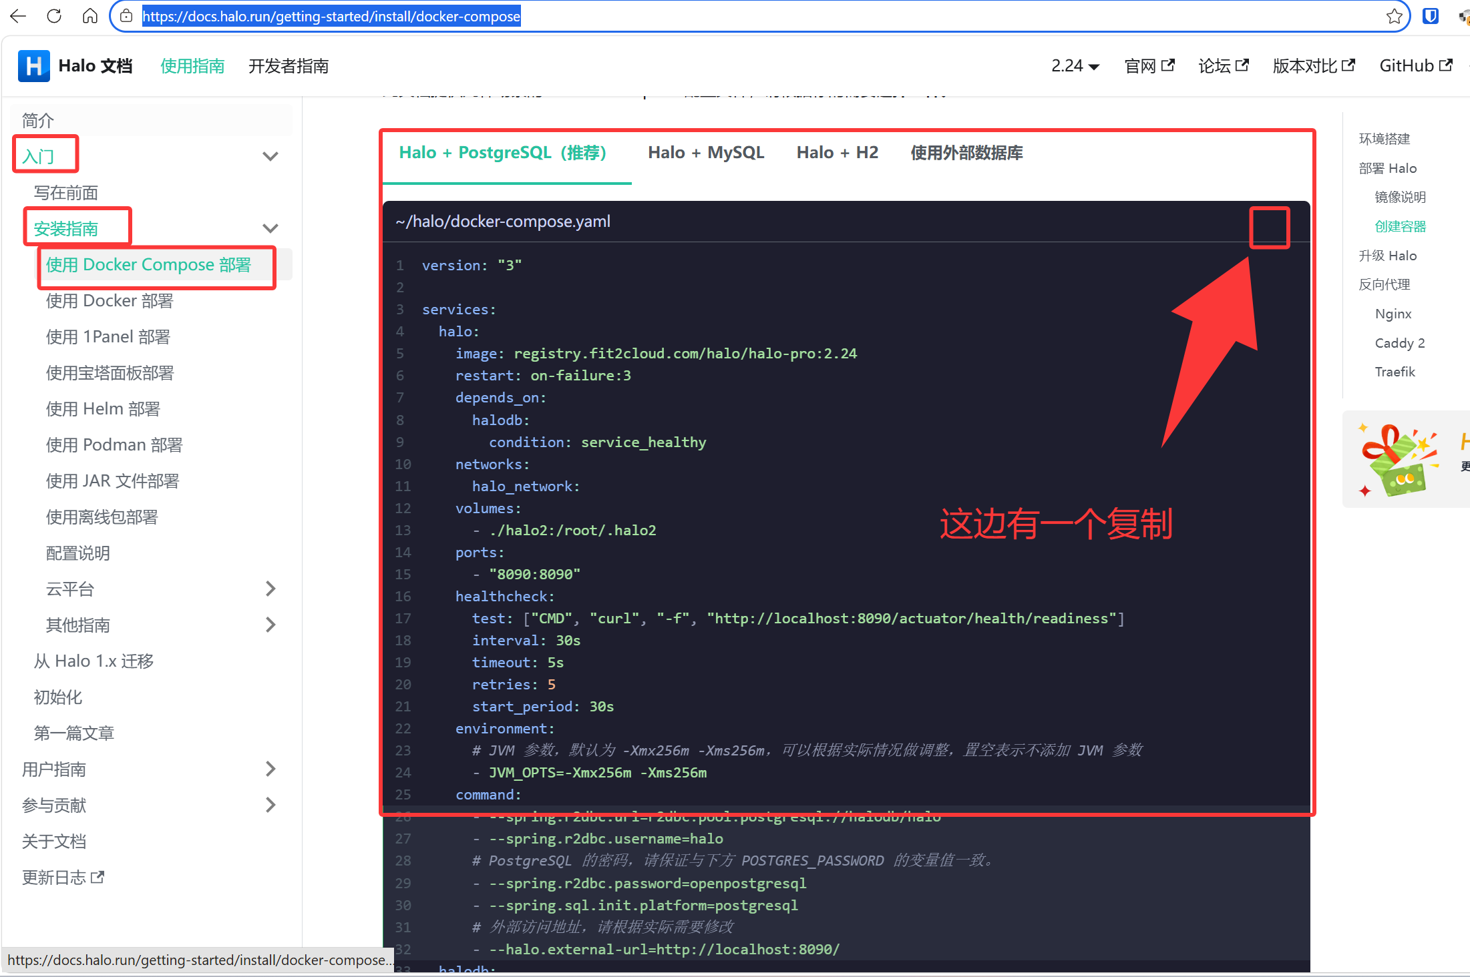Collapse the 安装指南 sidebar section
This screenshot has height=977, width=1470.
point(270,228)
